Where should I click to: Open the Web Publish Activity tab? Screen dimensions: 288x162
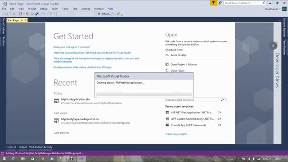40,147
